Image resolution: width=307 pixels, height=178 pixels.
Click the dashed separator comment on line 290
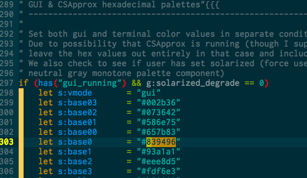click(167, 14)
